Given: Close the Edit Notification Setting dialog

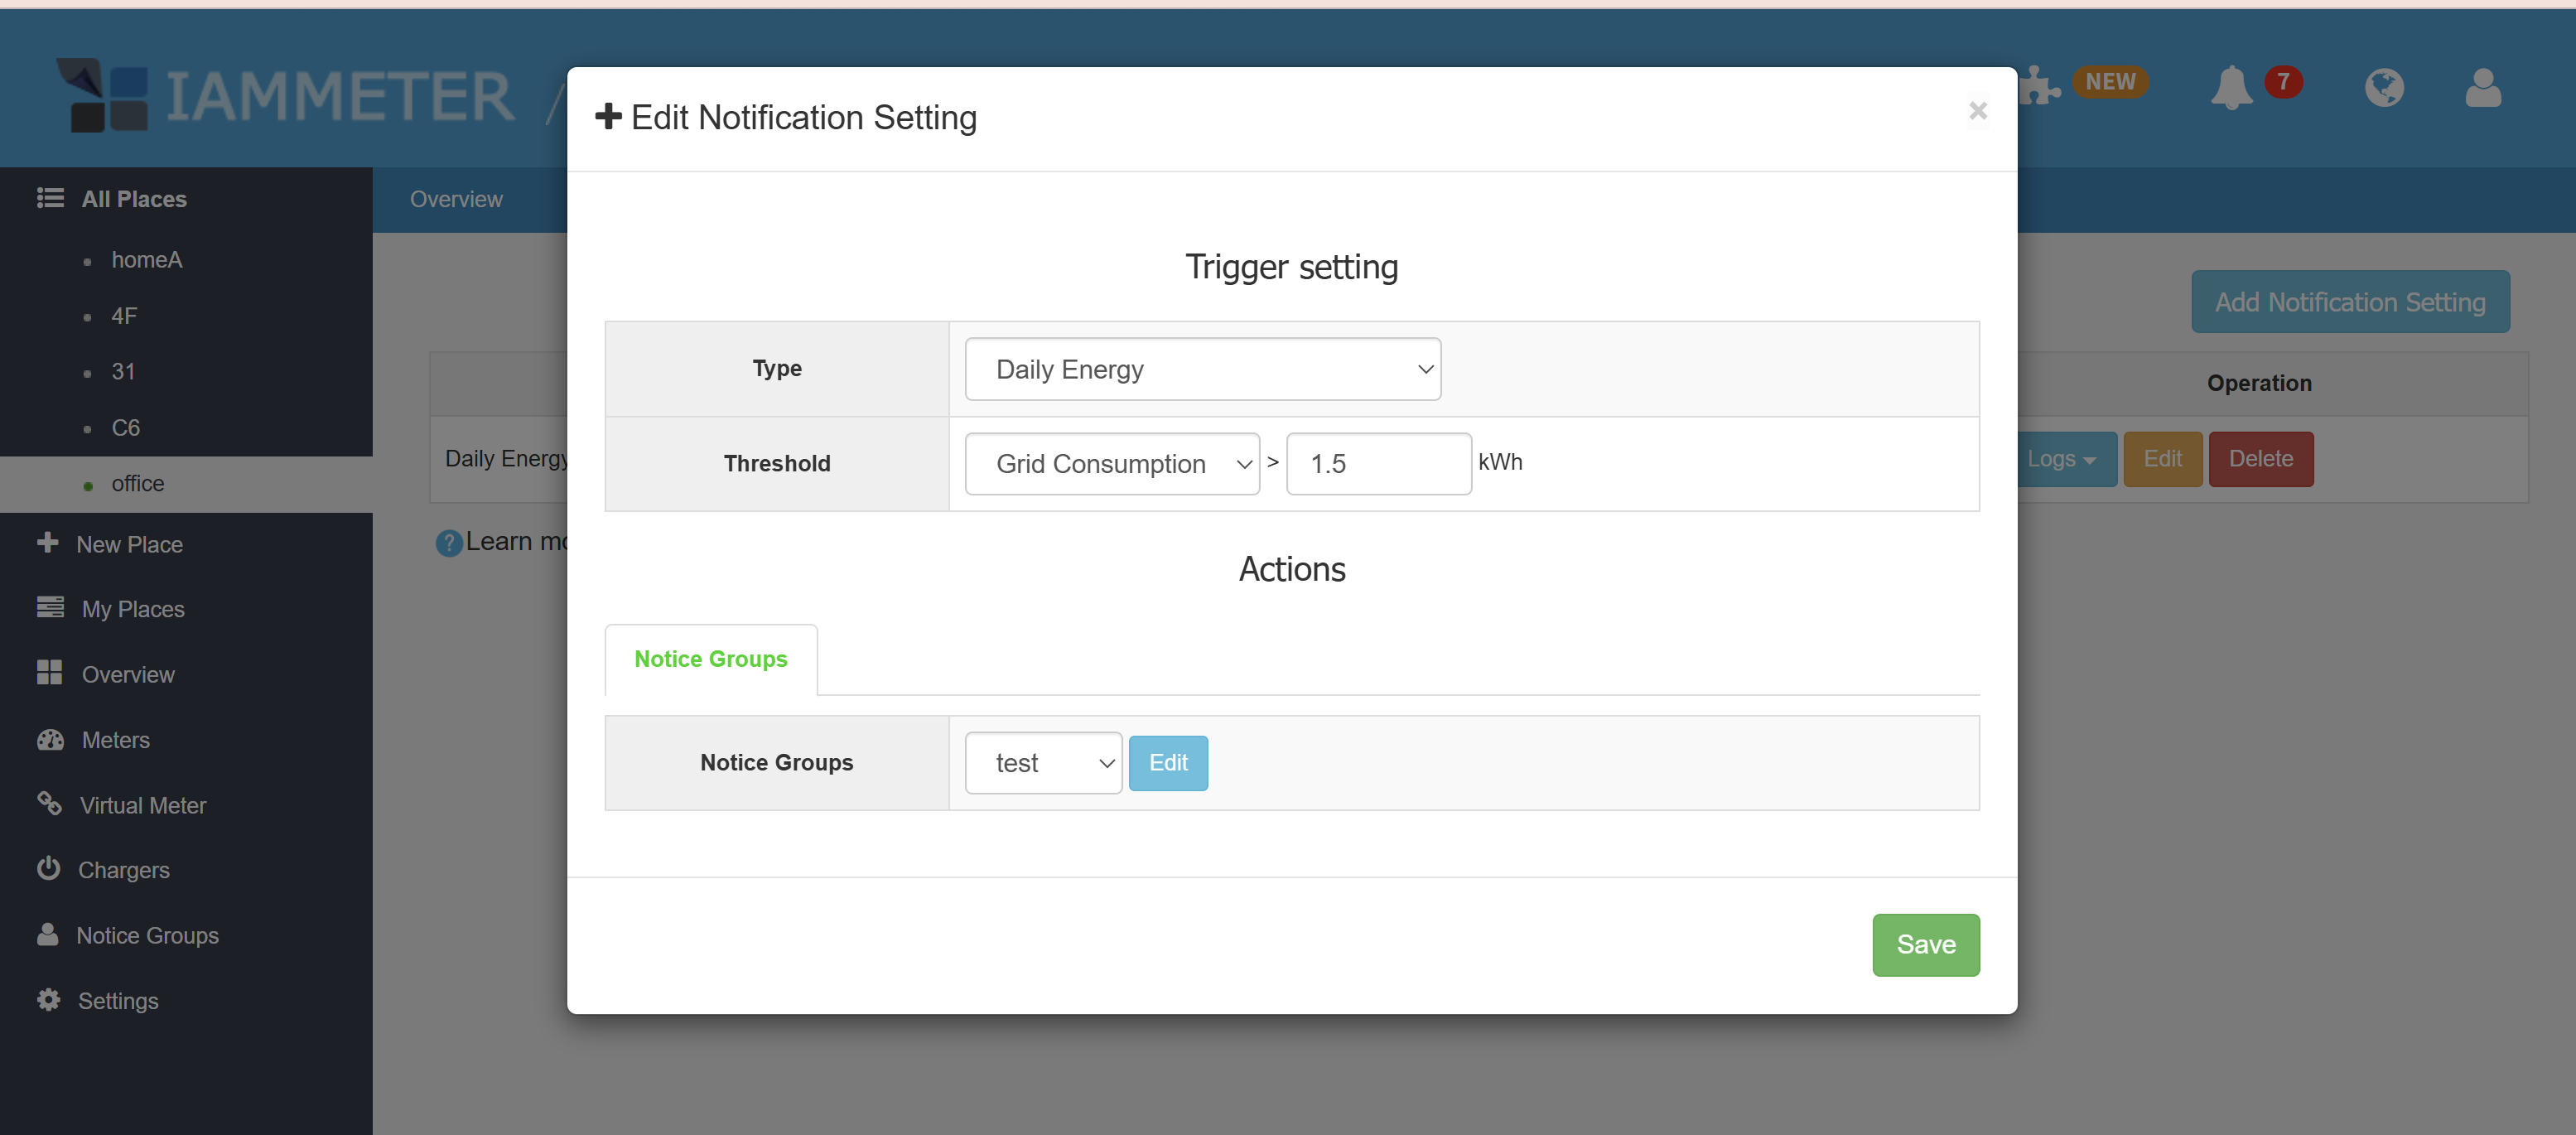Looking at the screenshot, I should (1977, 111).
